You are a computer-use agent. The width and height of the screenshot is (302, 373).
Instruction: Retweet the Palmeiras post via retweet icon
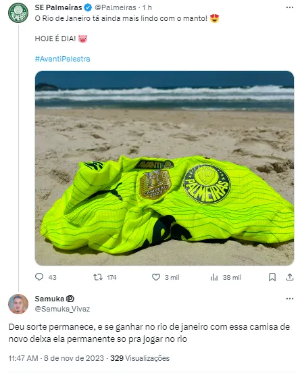[x=98, y=277]
